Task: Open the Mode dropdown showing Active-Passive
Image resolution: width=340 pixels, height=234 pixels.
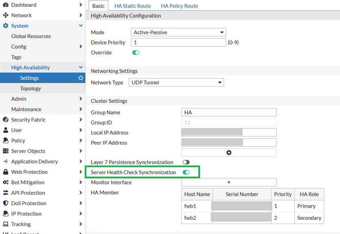Action: pyautogui.click(x=178, y=32)
